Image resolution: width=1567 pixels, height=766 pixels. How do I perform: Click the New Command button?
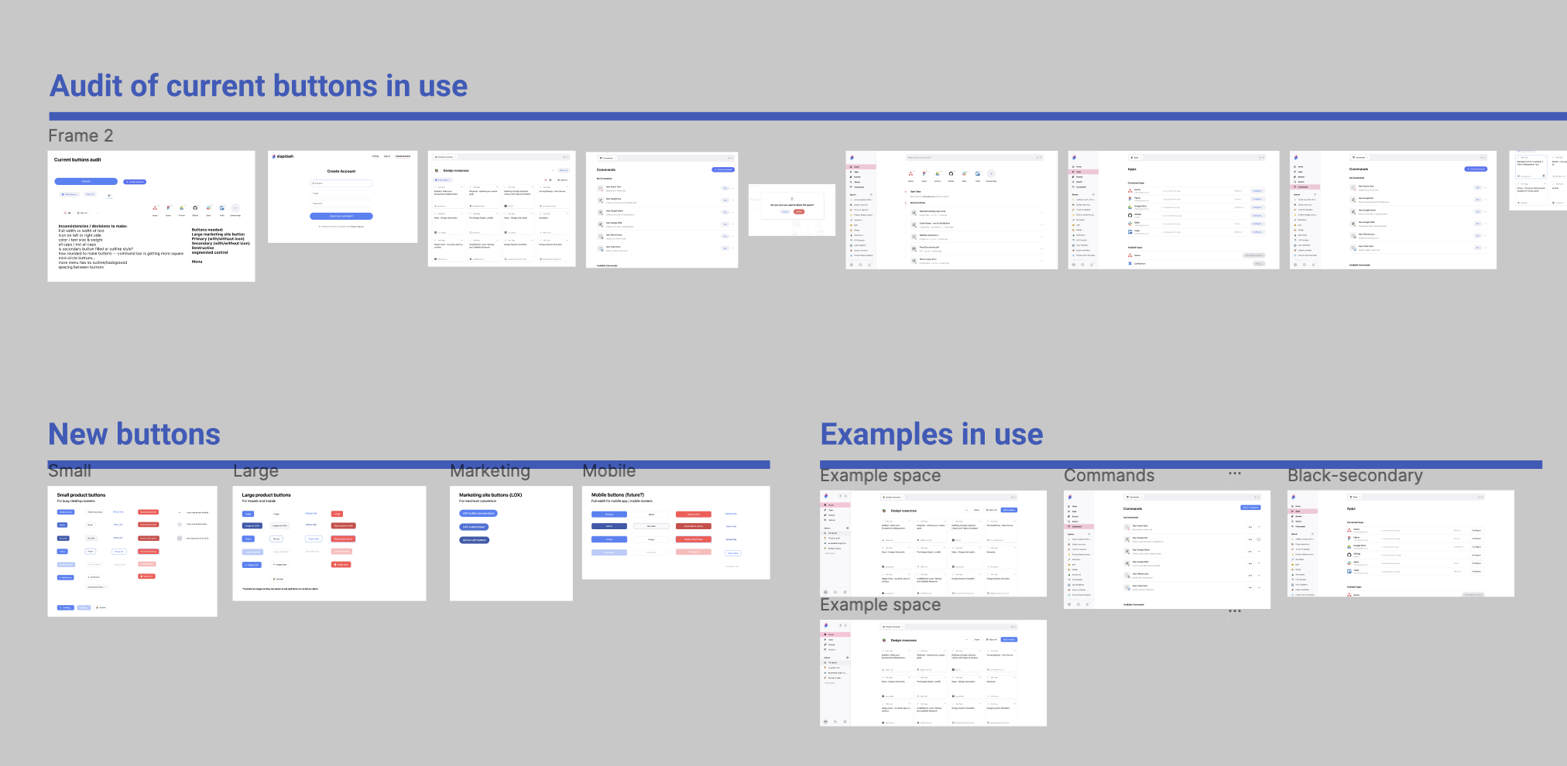pos(723,169)
